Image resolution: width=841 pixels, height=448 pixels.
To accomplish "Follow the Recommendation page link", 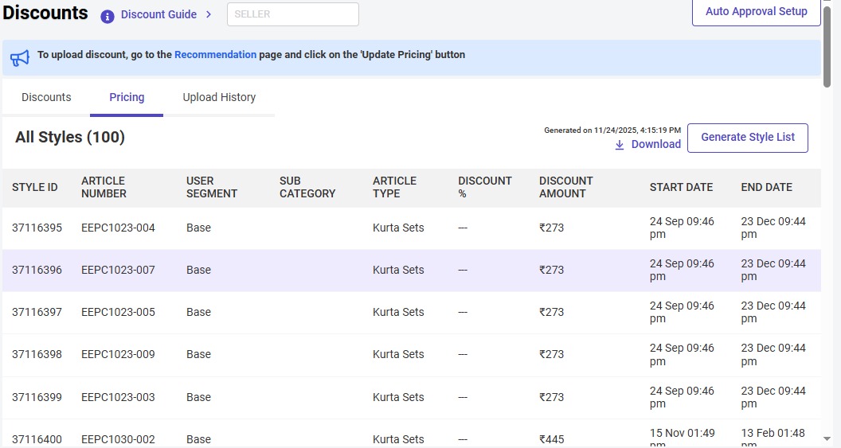I will click(x=215, y=55).
